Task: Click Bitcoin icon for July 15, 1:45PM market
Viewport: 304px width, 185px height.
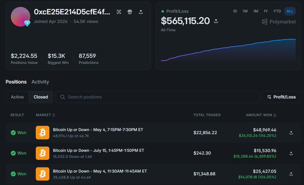Action: [42, 153]
